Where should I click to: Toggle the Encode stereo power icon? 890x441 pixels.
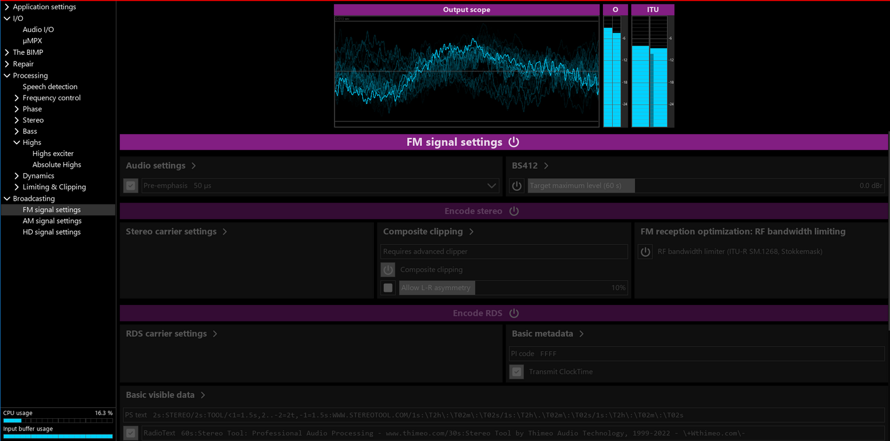click(x=514, y=211)
